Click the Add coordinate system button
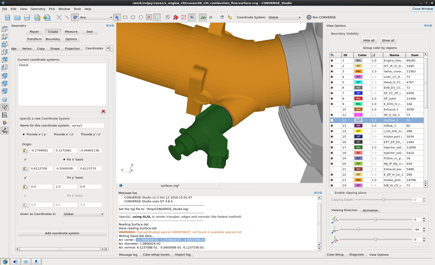435x265 pixels. [x=62, y=233]
